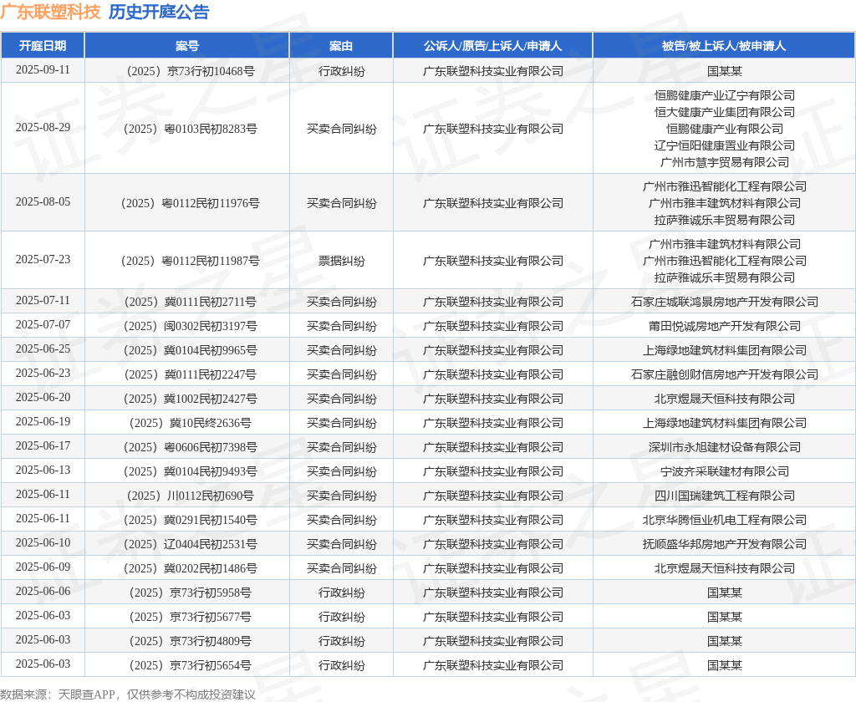Image resolution: width=856 pixels, height=702 pixels.
Task: Click the date 2025-06-09
Action: click(43, 567)
